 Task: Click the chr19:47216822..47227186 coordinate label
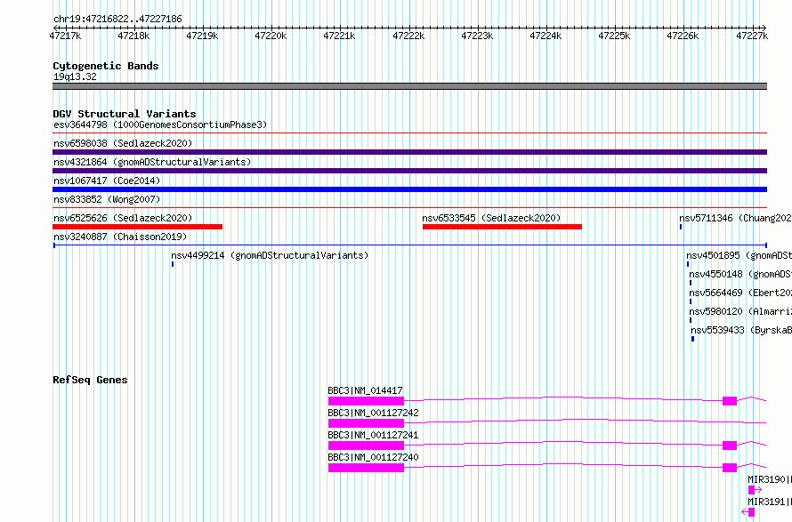[x=117, y=19]
